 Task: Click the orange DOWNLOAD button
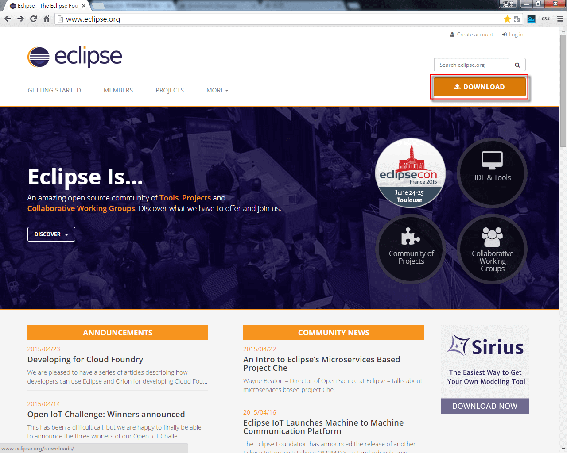tap(479, 87)
